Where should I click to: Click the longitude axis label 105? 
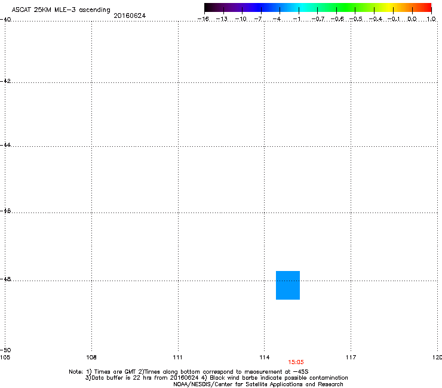pyautogui.click(x=5, y=358)
